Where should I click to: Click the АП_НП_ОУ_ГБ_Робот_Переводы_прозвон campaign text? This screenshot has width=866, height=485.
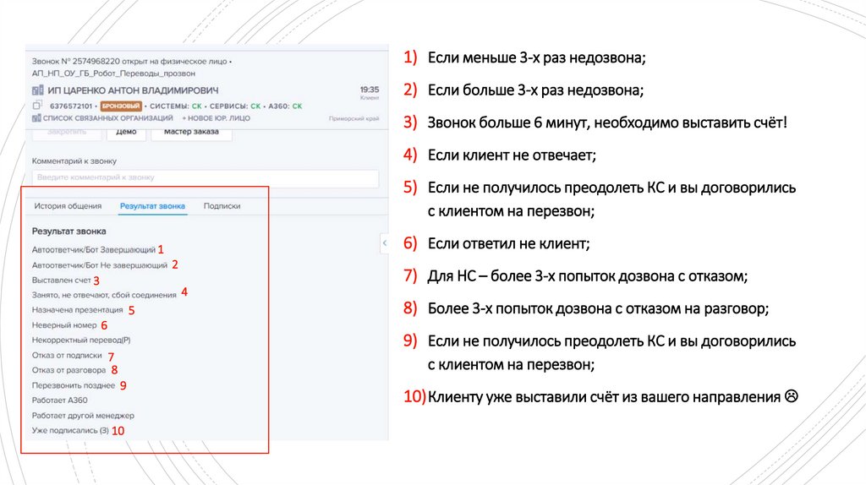click(113, 74)
